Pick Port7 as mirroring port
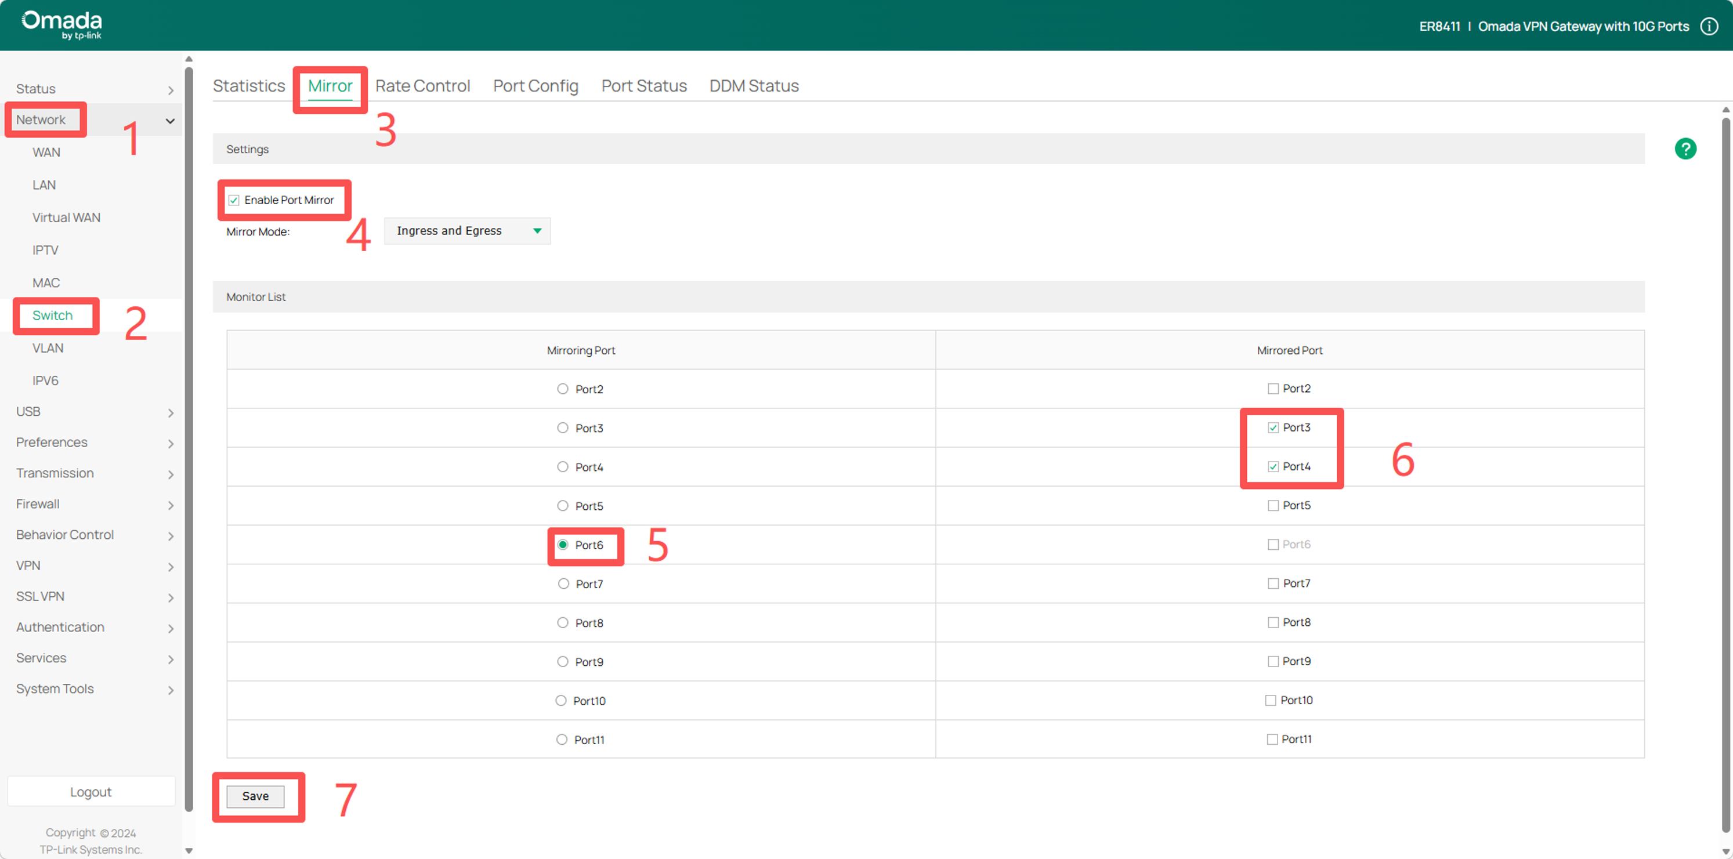1733x859 pixels. pos(563,584)
